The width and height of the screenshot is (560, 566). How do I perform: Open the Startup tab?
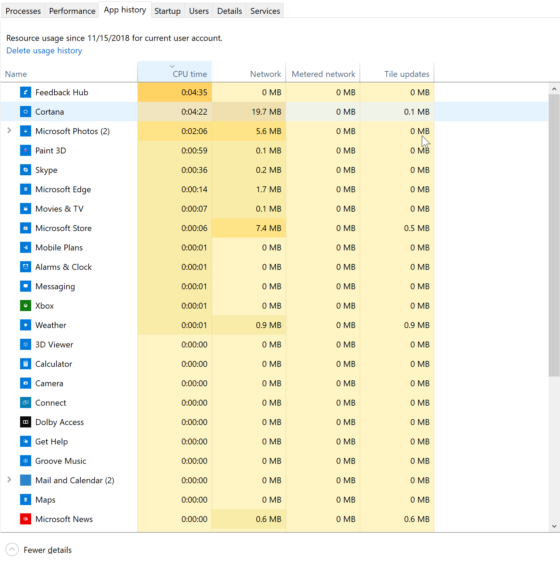pyautogui.click(x=167, y=11)
